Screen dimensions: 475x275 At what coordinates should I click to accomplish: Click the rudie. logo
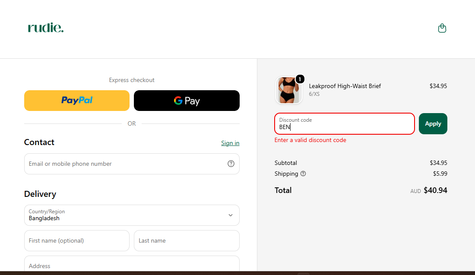click(x=46, y=28)
